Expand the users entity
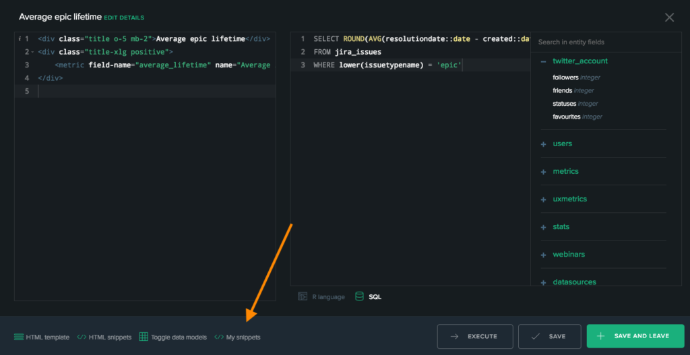Viewport: 690px width, 355px height. click(x=544, y=144)
